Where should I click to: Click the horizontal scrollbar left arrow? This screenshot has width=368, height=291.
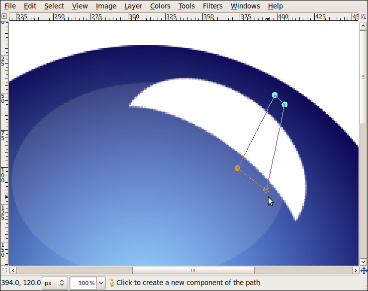pos(13,270)
